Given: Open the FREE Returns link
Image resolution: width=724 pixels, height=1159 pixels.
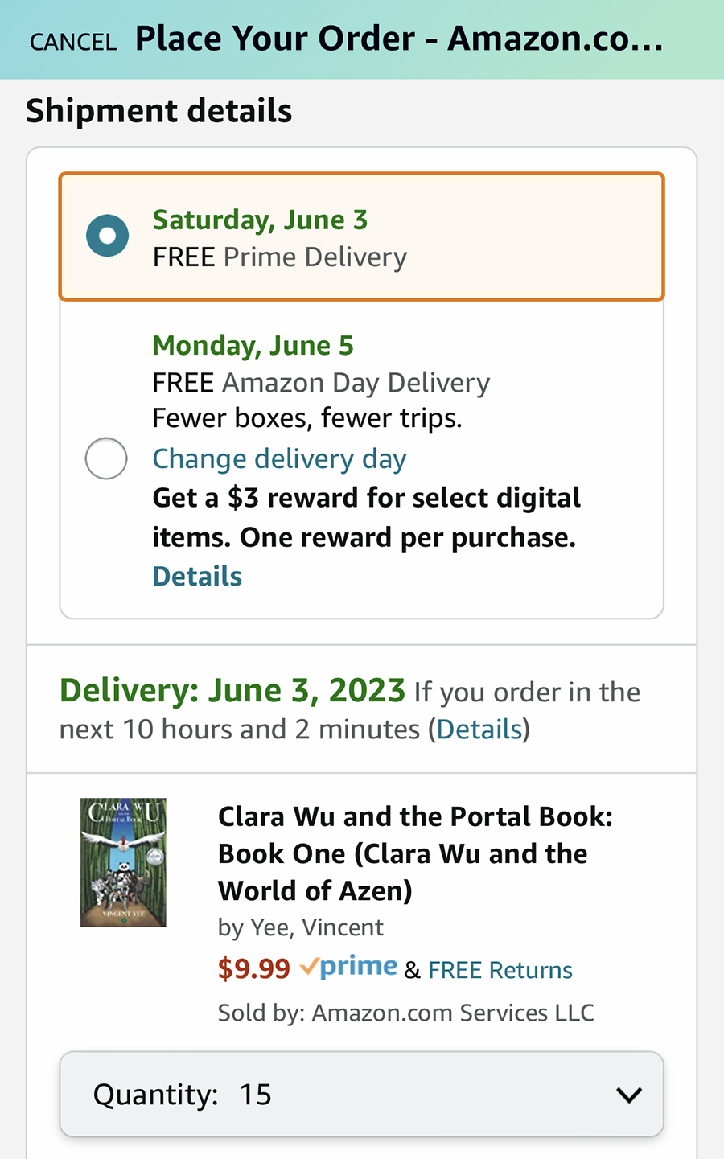Looking at the screenshot, I should pyautogui.click(x=500, y=970).
